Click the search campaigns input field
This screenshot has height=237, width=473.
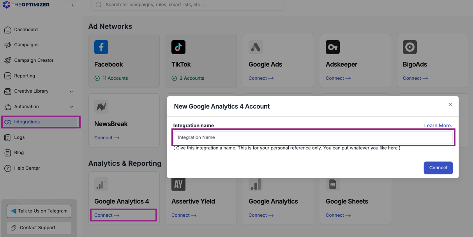[188, 5]
